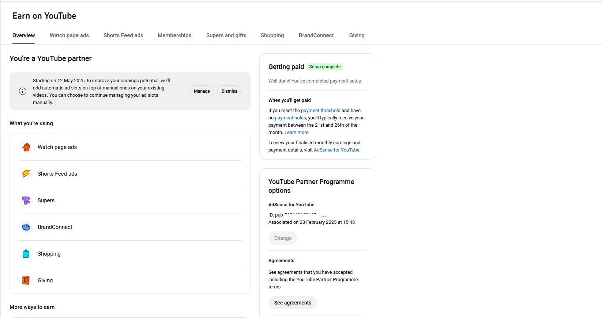Click See agreements button
Image resolution: width=602 pixels, height=318 pixels.
tap(293, 303)
